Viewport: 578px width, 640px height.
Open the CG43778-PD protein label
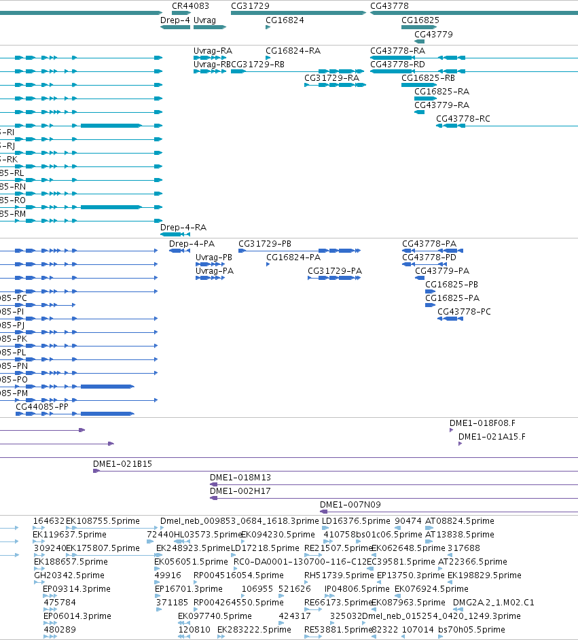tap(429, 257)
